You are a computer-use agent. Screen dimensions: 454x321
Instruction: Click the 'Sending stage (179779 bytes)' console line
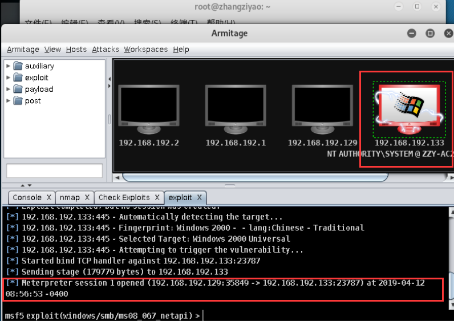click(x=117, y=272)
